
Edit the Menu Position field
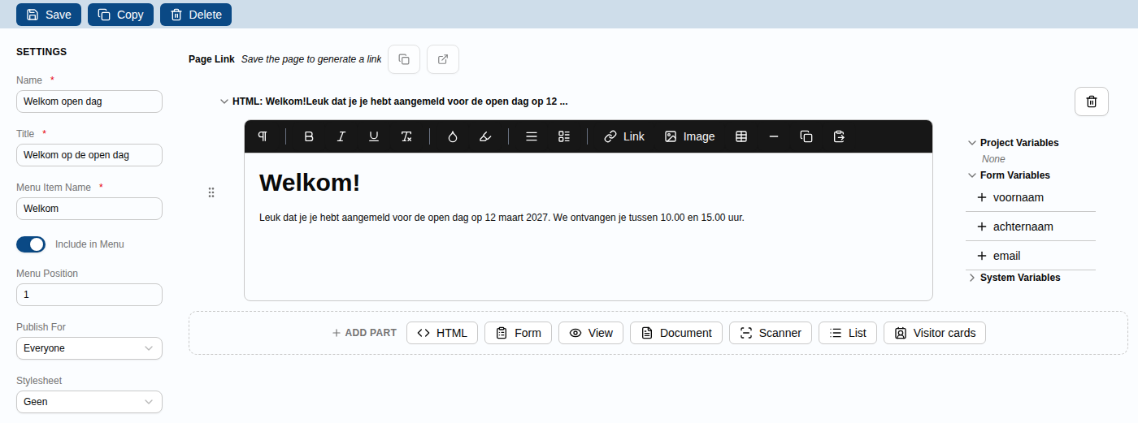tap(89, 295)
